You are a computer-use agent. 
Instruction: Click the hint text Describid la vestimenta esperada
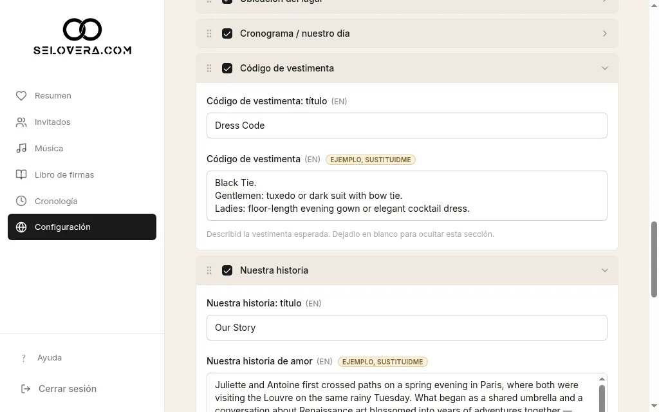(350, 234)
